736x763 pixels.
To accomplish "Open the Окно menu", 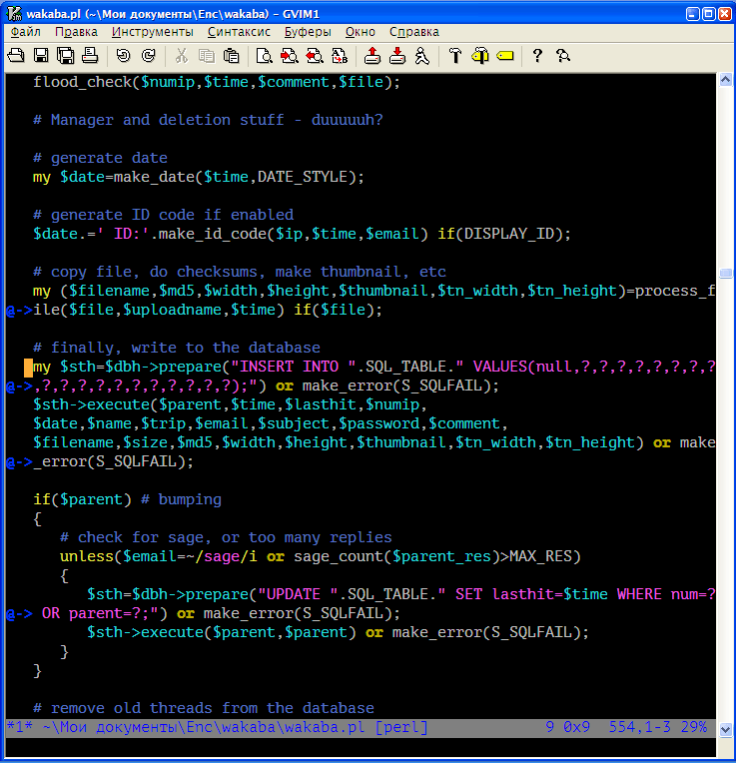I will (361, 32).
